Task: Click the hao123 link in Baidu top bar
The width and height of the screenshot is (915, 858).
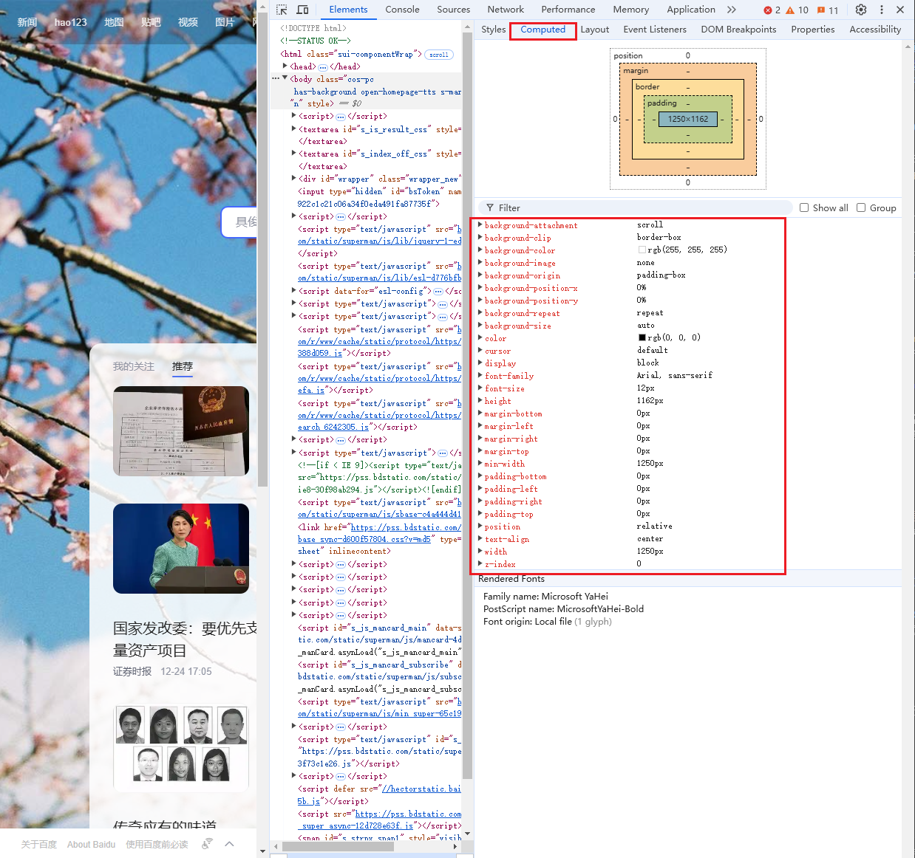Action: point(70,22)
